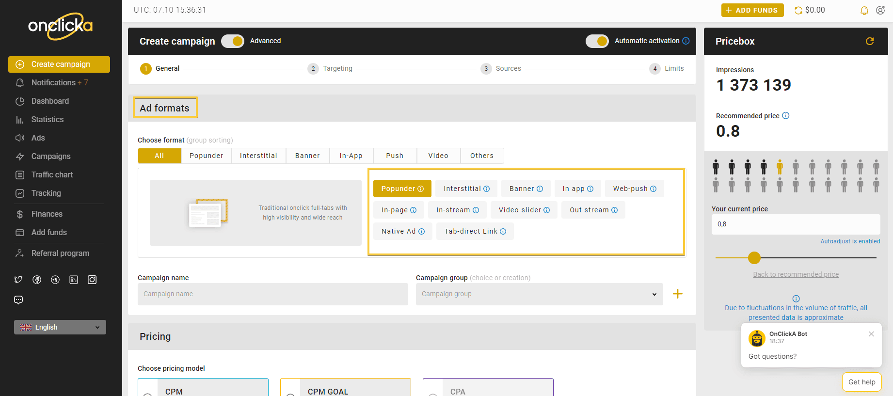Viewport: 893px width, 396px height.
Task: Open the user account icon
Action: coord(880,10)
